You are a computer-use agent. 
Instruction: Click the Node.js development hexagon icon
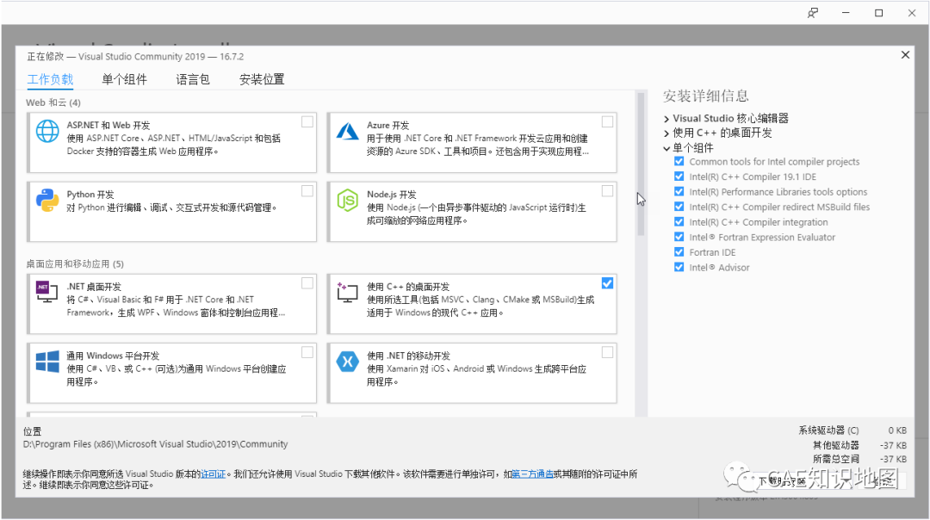348,201
